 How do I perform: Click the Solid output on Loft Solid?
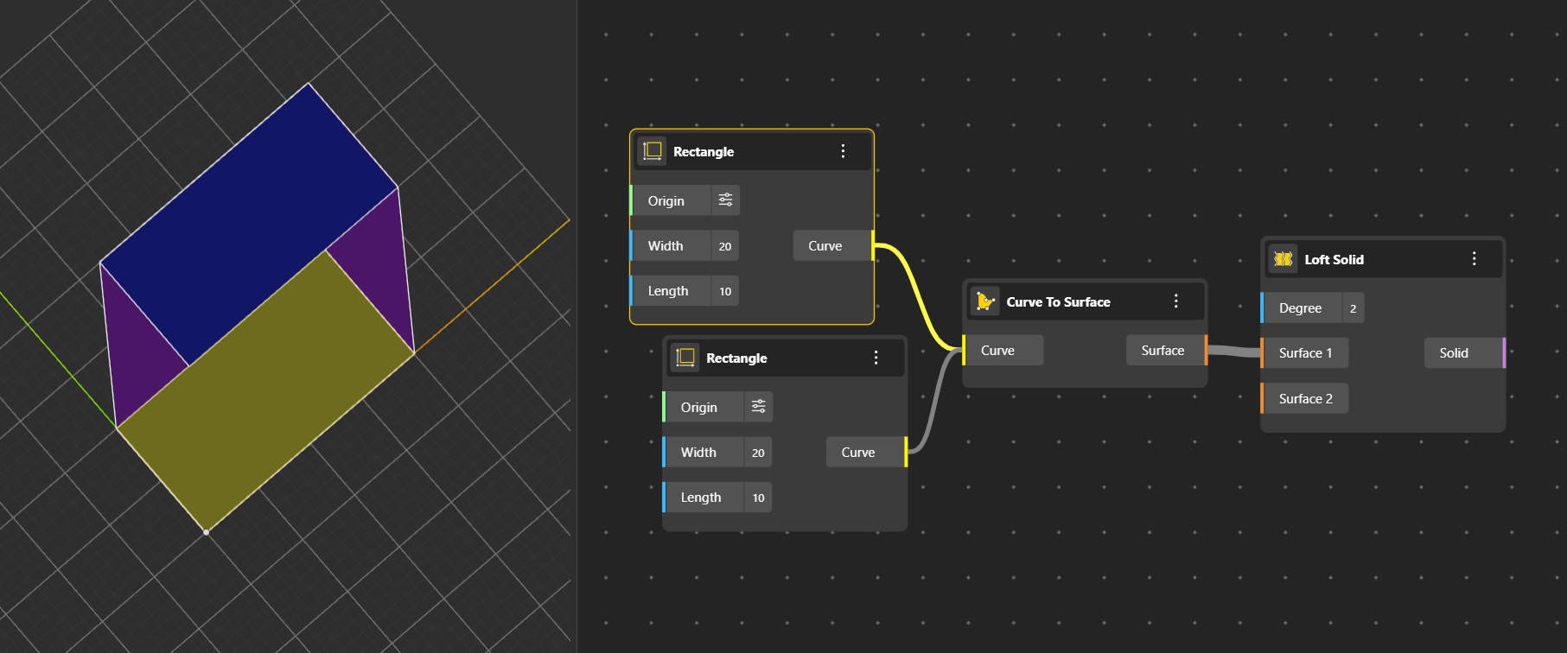[x=1465, y=353]
